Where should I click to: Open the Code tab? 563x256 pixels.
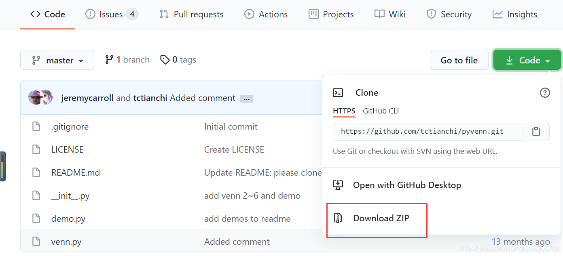click(x=48, y=15)
